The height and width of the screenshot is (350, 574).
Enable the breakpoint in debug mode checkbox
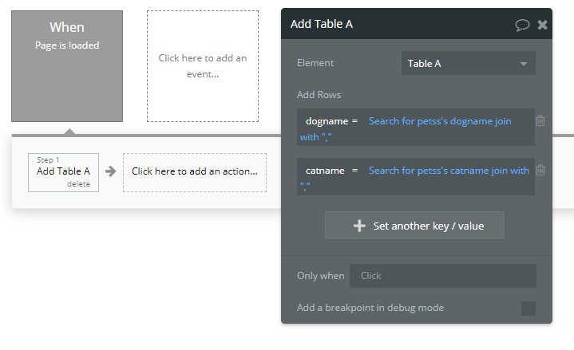click(528, 309)
